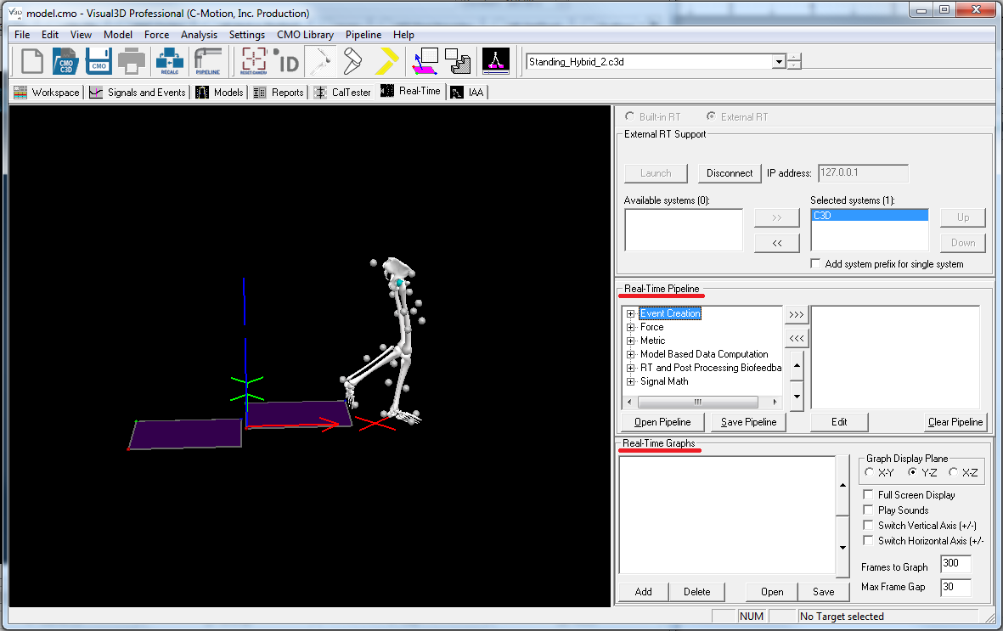Click the Reports tab icon
Viewport: 1003px width, 631px height.
[x=260, y=93]
